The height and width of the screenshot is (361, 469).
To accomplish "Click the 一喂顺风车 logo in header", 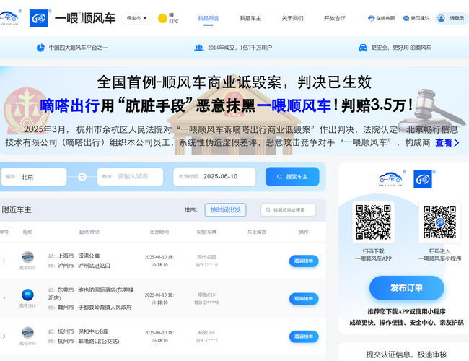I will coord(72,18).
